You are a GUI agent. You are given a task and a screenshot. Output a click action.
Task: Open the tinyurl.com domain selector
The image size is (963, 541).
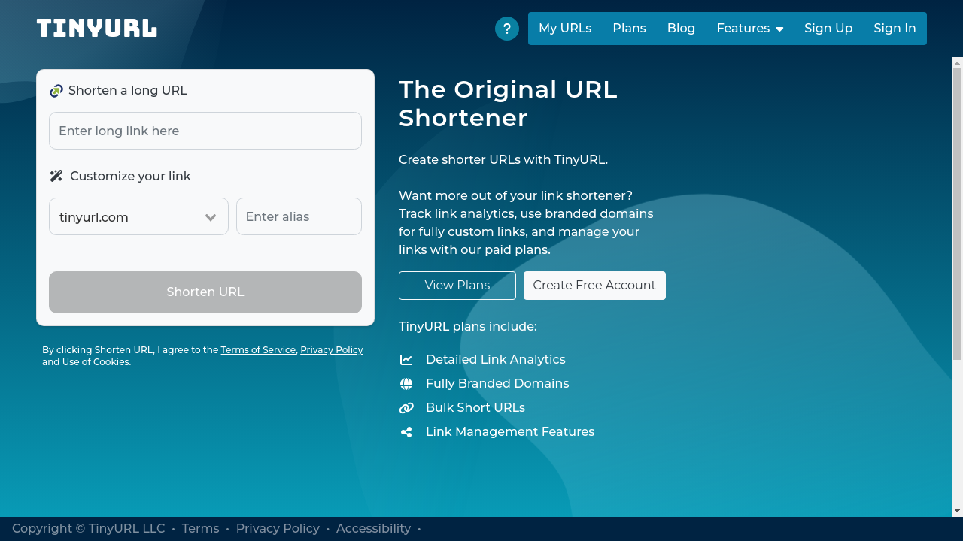coord(138,216)
